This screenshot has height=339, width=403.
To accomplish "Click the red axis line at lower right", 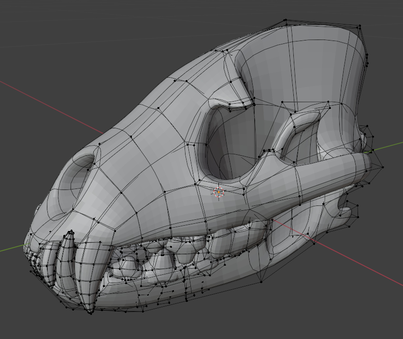I will pyautogui.click(x=358, y=263).
